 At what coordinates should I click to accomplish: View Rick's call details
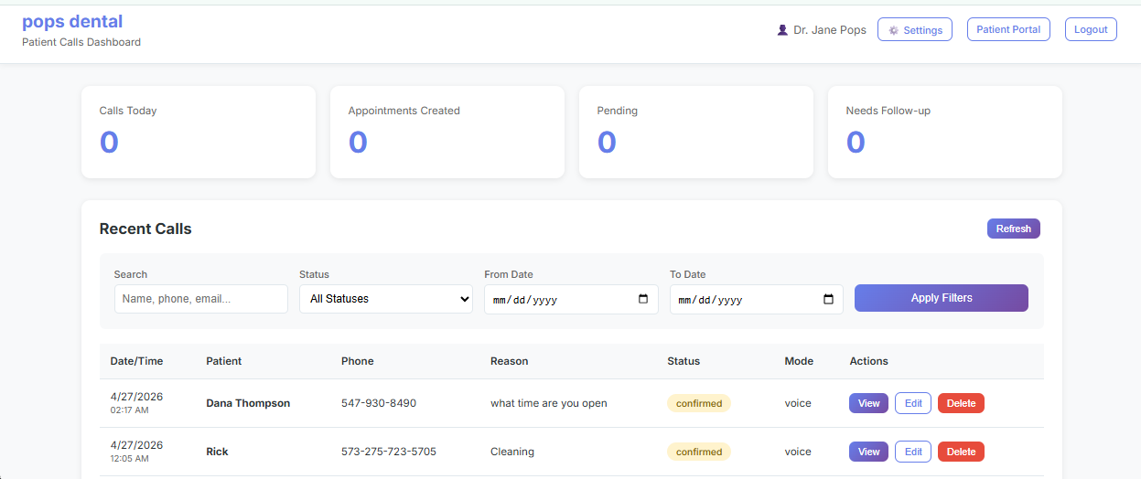(868, 452)
